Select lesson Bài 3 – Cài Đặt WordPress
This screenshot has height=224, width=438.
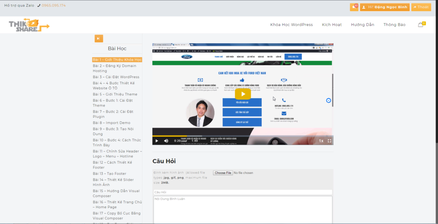click(x=116, y=77)
